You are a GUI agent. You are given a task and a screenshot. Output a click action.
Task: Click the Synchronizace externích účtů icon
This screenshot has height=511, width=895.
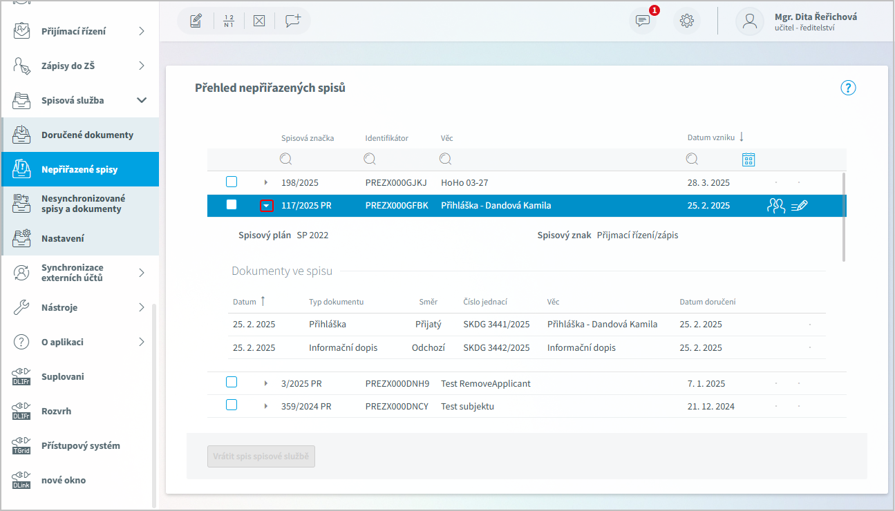(x=22, y=273)
